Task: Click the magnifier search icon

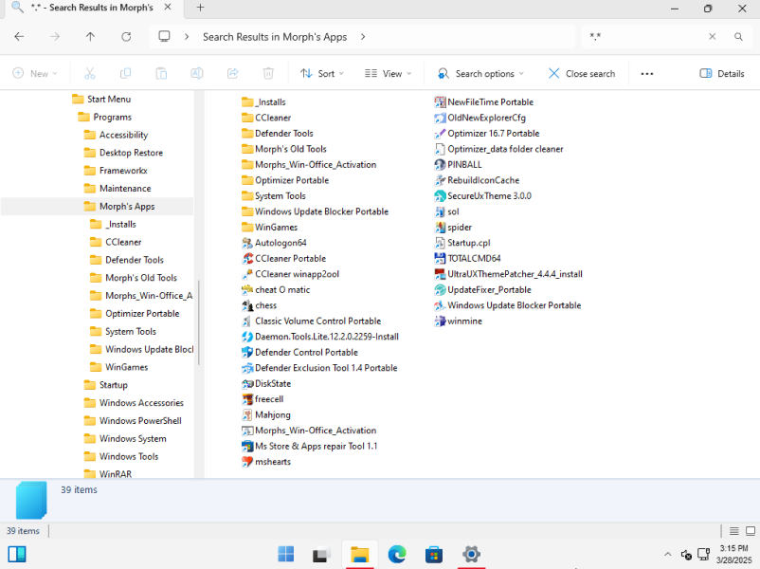Action: (x=738, y=36)
